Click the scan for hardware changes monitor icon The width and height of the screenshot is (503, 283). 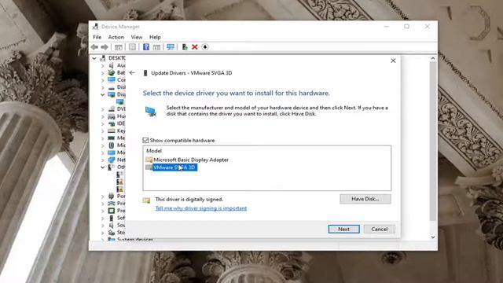(x=171, y=47)
